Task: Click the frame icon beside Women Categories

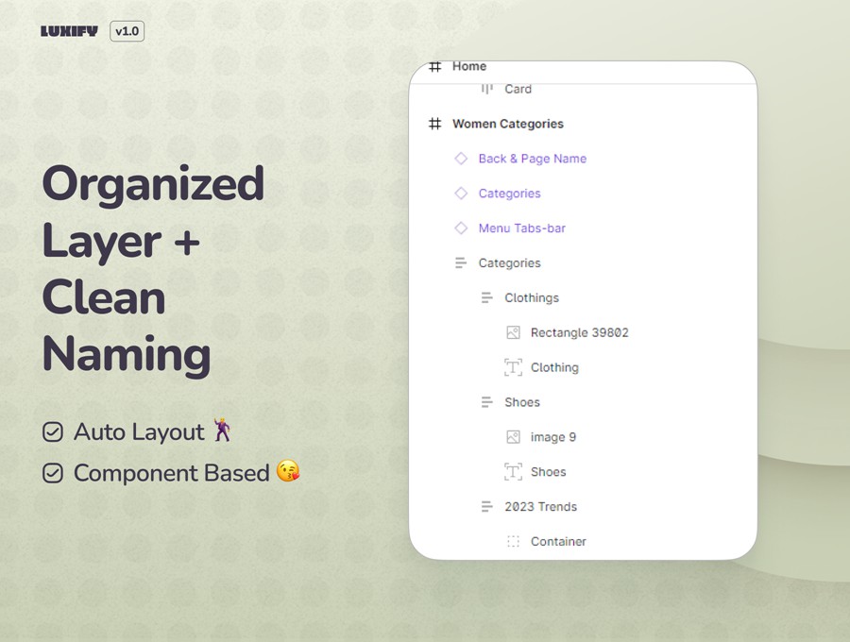Action: tap(434, 124)
